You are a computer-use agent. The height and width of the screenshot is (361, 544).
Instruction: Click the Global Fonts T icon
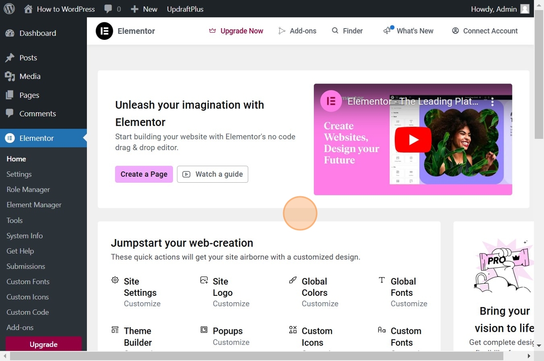click(x=382, y=280)
